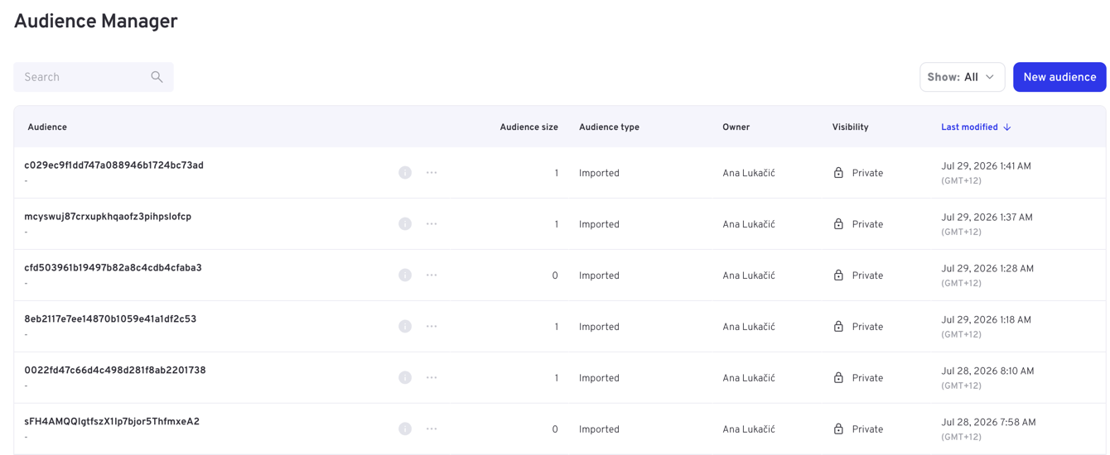Open info icon for 8eb2117e7ee14870b1059e41a1df2c53
The width and height of the screenshot is (1110, 455).
tap(405, 327)
